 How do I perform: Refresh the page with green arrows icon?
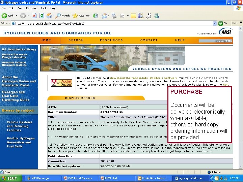(x=42, y=16)
